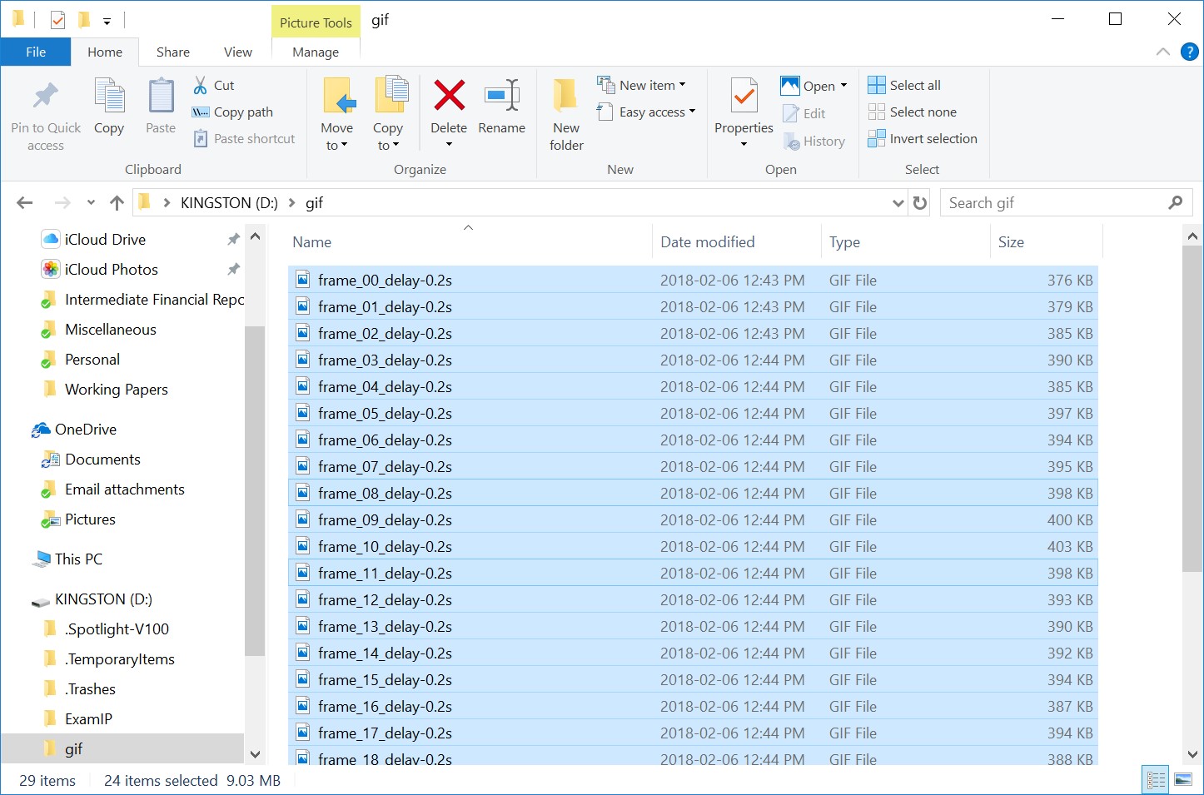Open Customize Quick Access Toolbar dropdown

pyautogui.click(x=107, y=21)
